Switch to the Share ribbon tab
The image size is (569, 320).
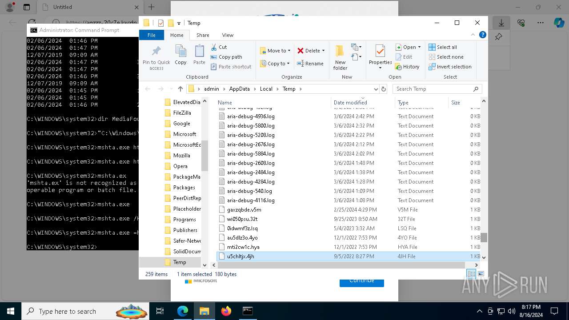tap(203, 35)
